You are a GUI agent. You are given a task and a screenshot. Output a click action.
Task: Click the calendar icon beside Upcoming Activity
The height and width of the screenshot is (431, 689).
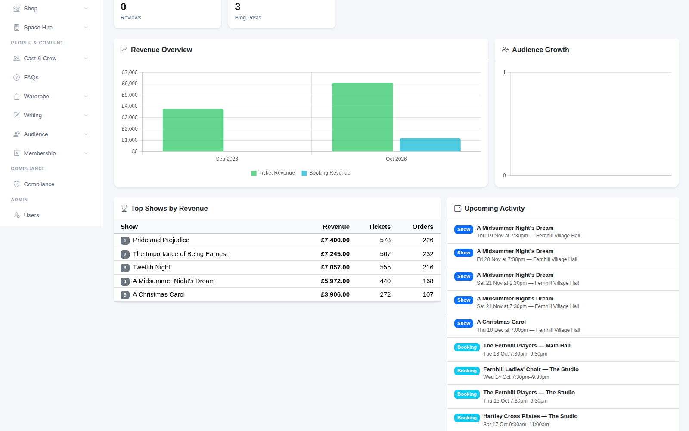click(x=458, y=209)
